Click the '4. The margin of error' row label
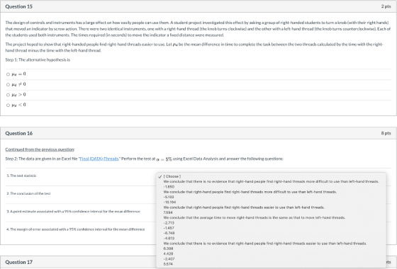Image resolution: width=397 pixels, height=269 pixels. click(76, 229)
